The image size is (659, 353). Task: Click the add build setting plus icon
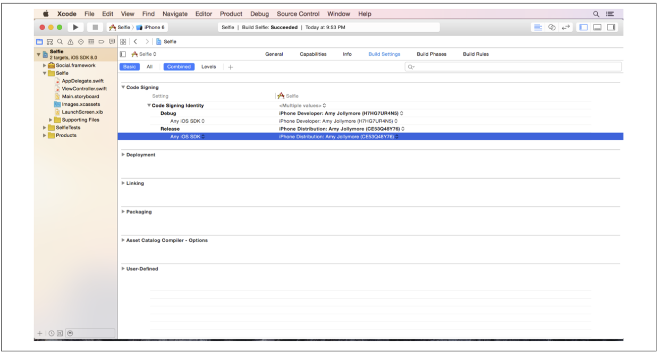point(231,67)
